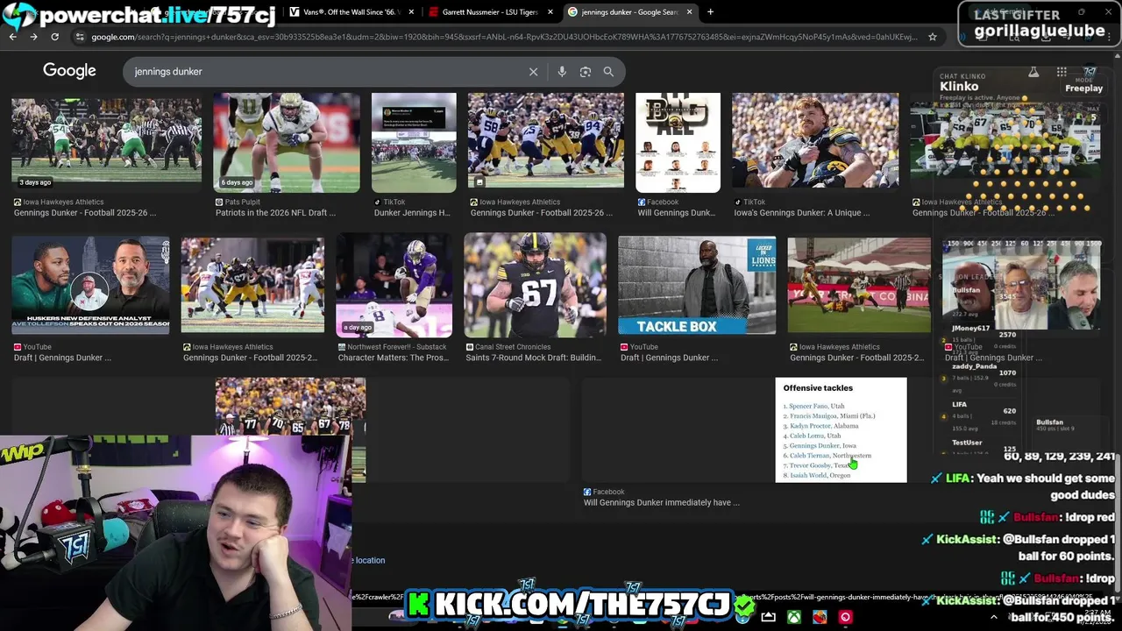Open link Saints 7-Round Mock Draft
Viewport: 1122px width, 631px height.
tap(534, 358)
